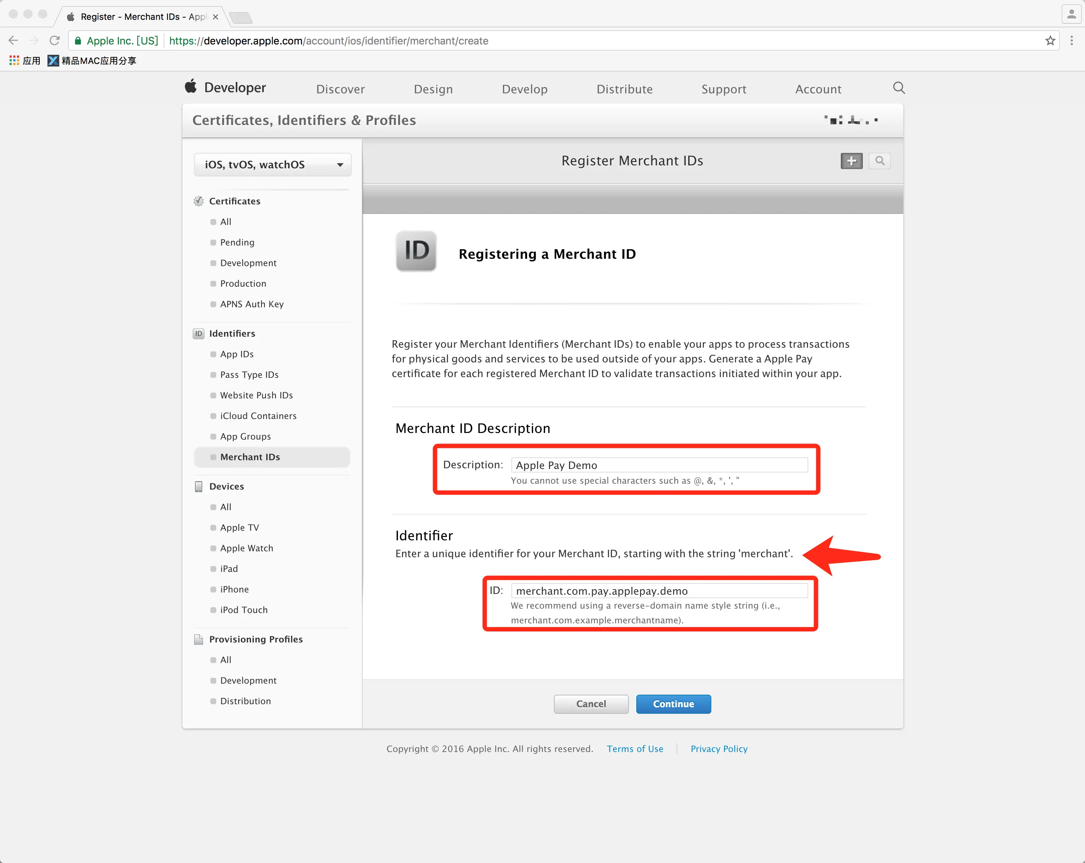Click the panel search magnifier icon
The image size is (1085, 863).
click(x=879, y=161)
